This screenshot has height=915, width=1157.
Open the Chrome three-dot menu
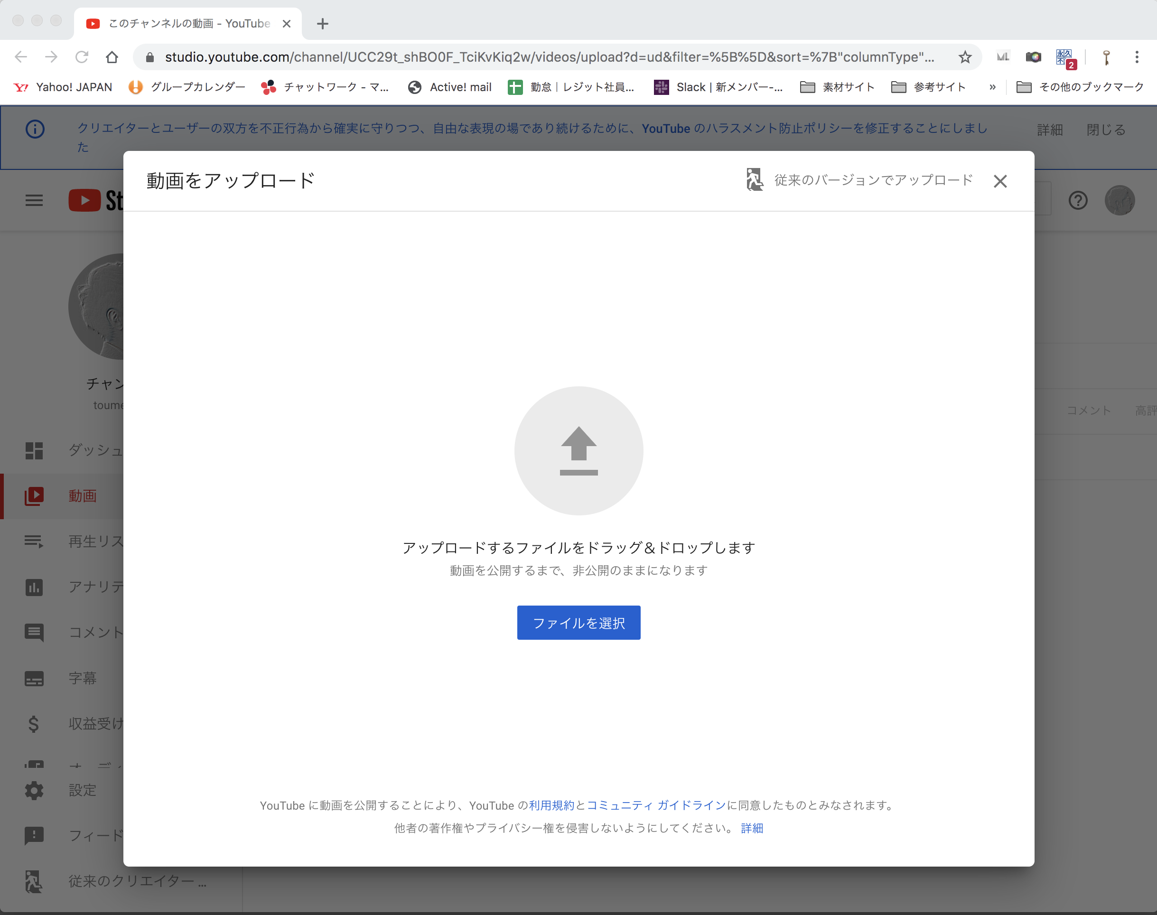(1137, 57)
